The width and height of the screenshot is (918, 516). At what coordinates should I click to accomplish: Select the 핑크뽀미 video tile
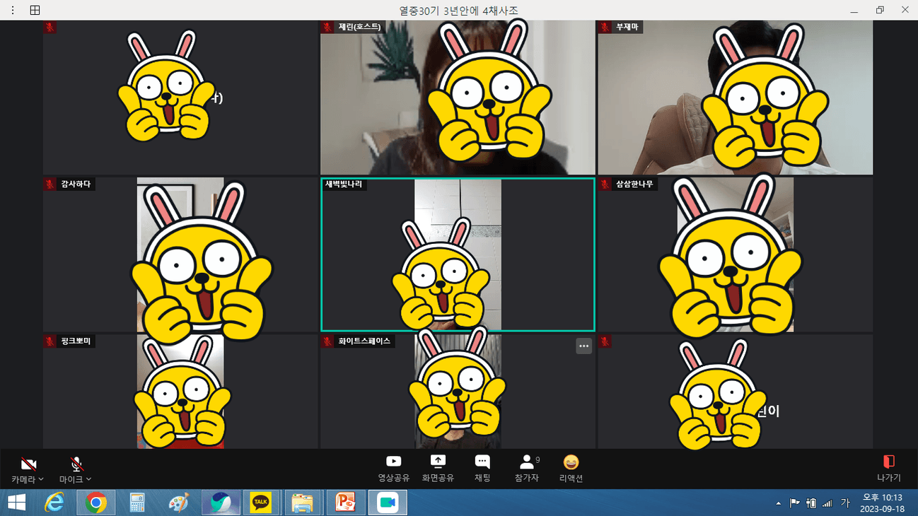180,392
